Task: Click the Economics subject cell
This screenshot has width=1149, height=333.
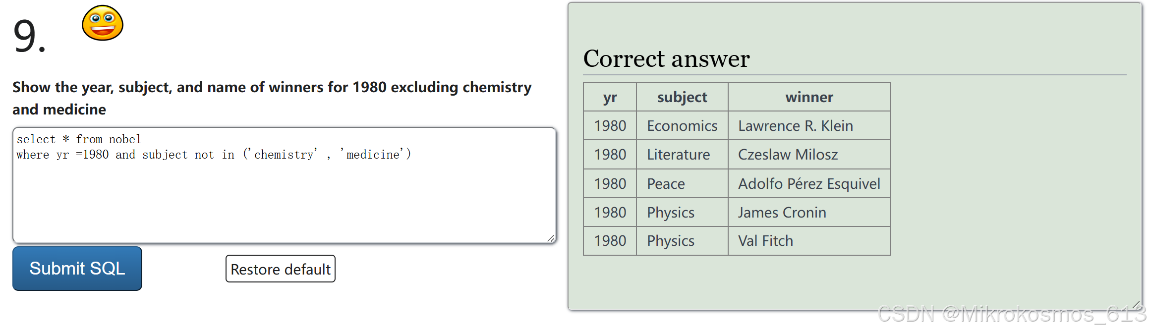Action: [682, 126]
